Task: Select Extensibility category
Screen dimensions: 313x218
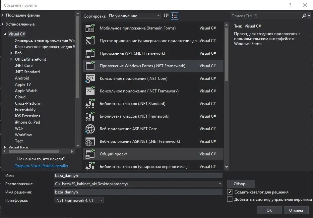Action: (x=25, y=110)
